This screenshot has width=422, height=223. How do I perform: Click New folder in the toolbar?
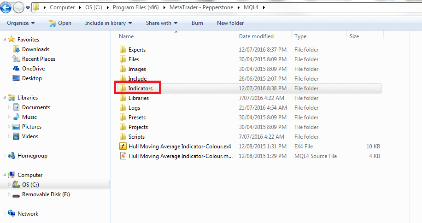coord(230,23)
